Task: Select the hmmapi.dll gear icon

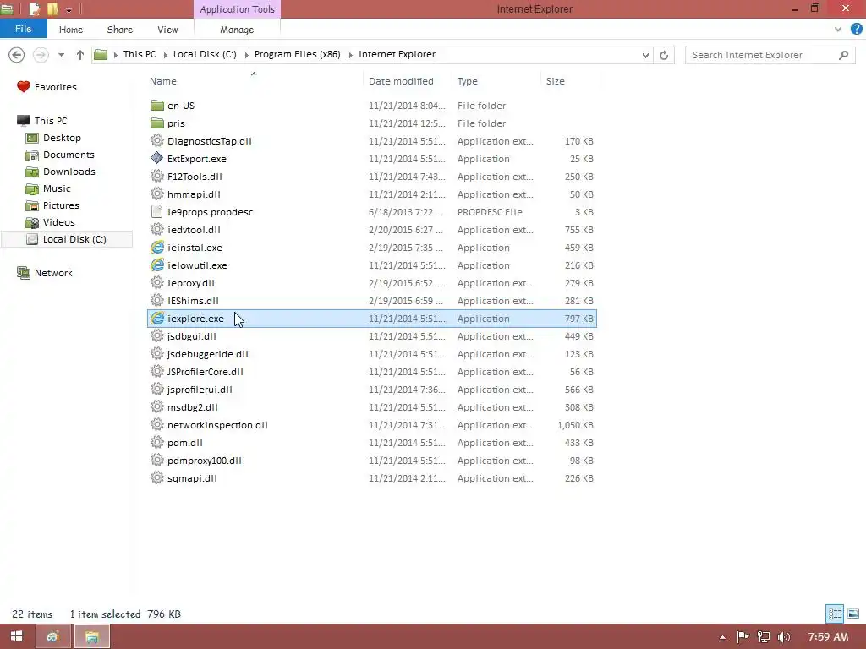Action: tap(157, 194)
